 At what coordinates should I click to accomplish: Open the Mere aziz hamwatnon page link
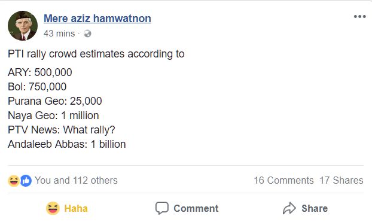tap(97, 19)
